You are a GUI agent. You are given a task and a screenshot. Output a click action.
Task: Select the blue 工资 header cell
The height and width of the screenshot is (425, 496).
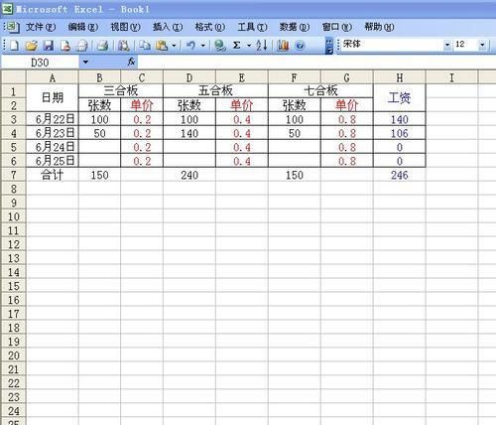point(400,97)
